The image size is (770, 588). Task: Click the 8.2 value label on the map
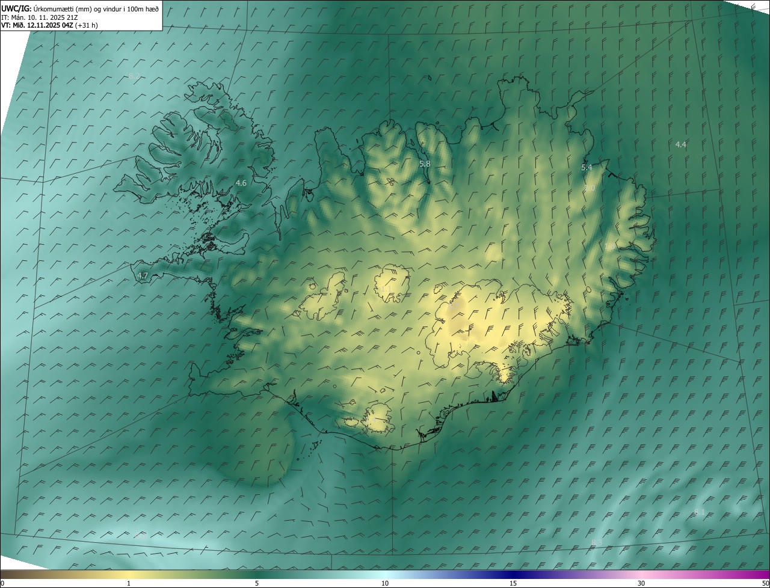pyautogui.click(x=134, y=76)
